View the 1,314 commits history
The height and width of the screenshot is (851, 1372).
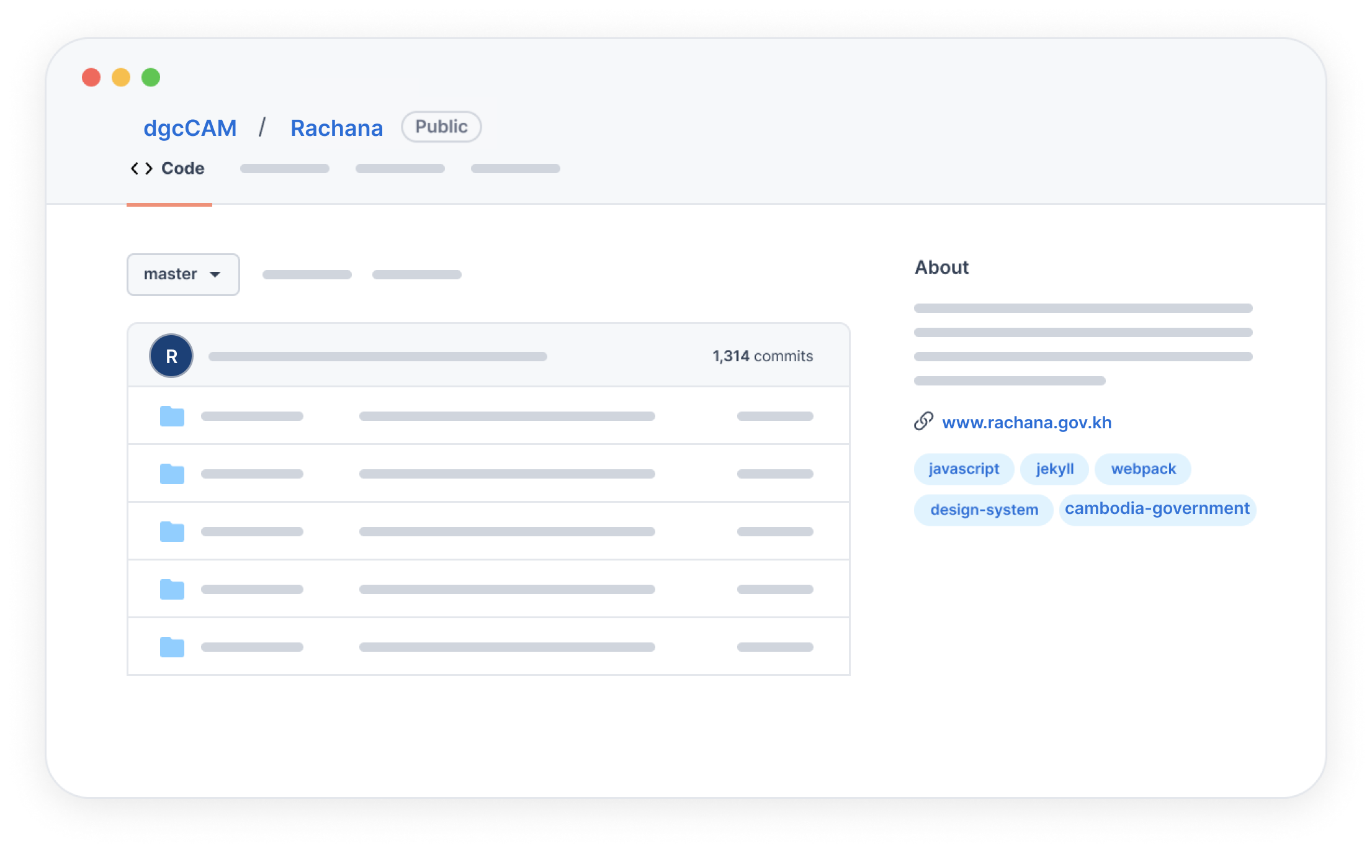point(762,356)
